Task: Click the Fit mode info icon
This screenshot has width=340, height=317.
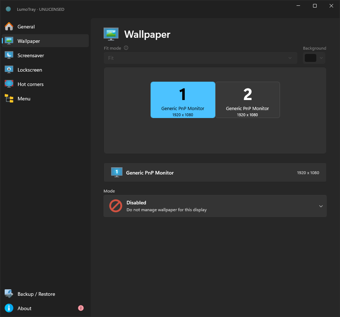Action: [x=126, y=48]
